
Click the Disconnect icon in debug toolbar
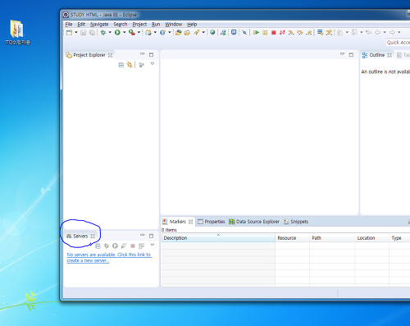pos(282,32)
